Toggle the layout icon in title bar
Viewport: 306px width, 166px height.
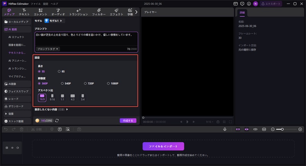click(x=236, y=4)
